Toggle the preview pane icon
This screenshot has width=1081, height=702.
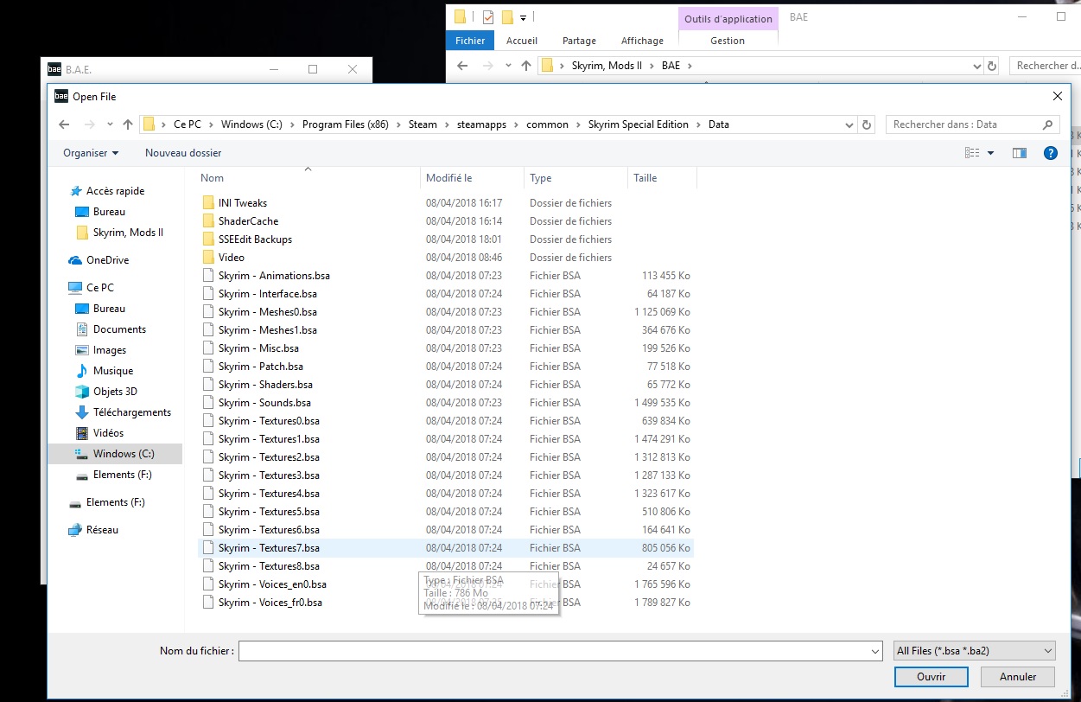click(1020, 153)
